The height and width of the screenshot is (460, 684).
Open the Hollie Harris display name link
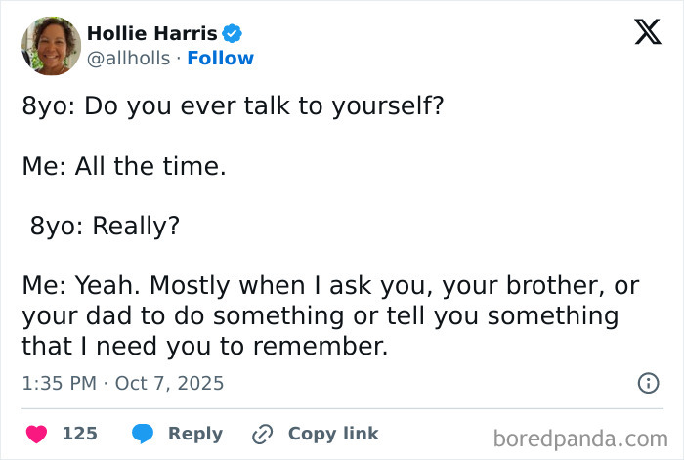point(151,33)
